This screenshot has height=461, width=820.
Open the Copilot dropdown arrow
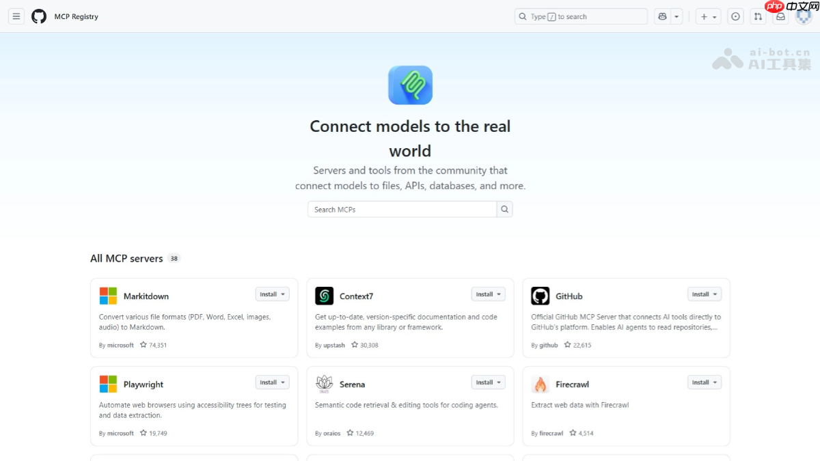tap(677, 16)
